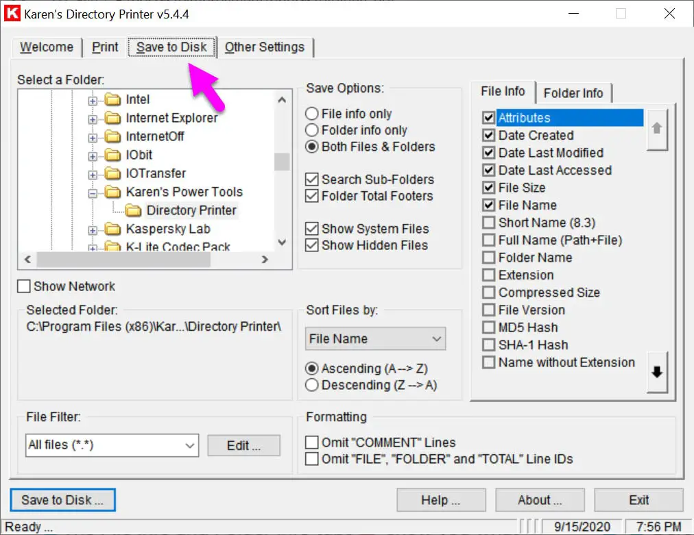Open the Other Settings tab

pyautogui.click(x=265, y=47)
